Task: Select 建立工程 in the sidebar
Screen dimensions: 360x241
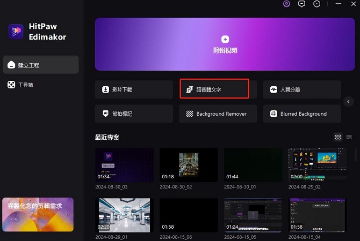Action: (40, 65)
